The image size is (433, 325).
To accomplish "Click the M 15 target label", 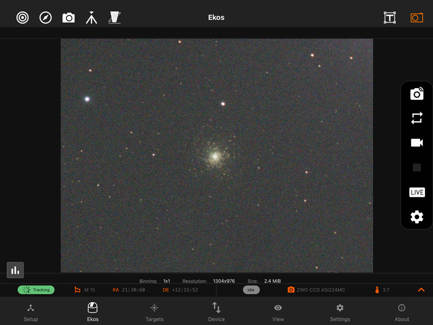I will [89, 290].
